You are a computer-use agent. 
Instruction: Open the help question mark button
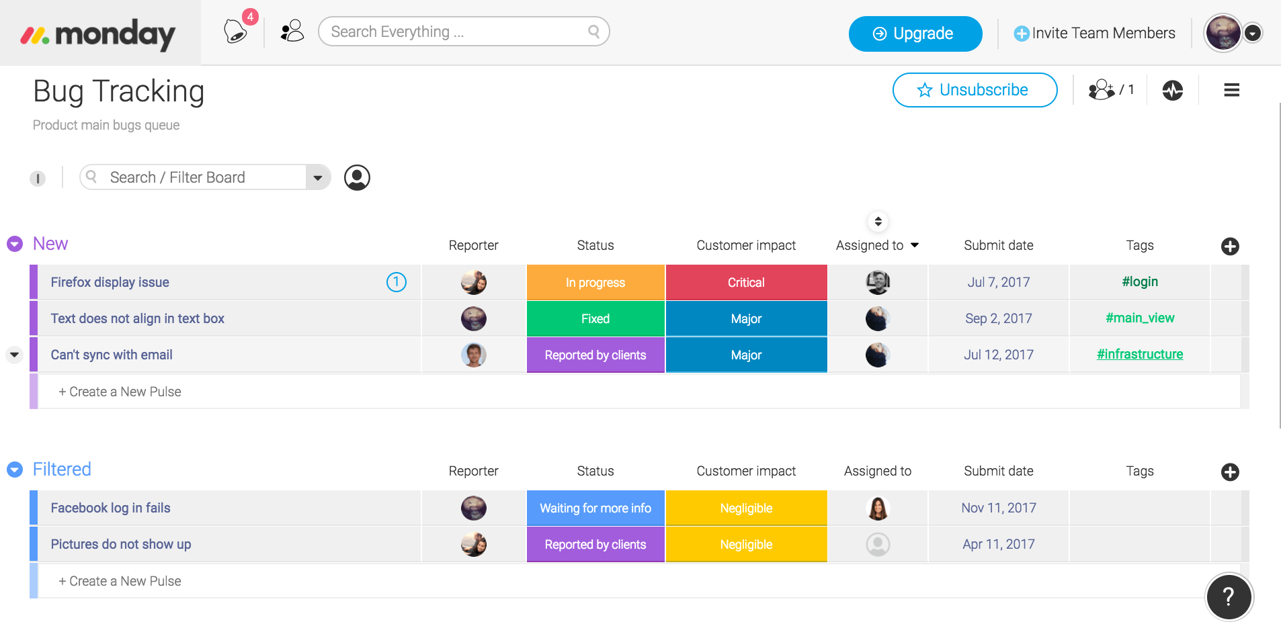coord(1229,596)
